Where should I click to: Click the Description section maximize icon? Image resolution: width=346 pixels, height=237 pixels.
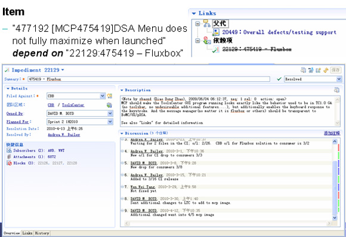point(336,90)
